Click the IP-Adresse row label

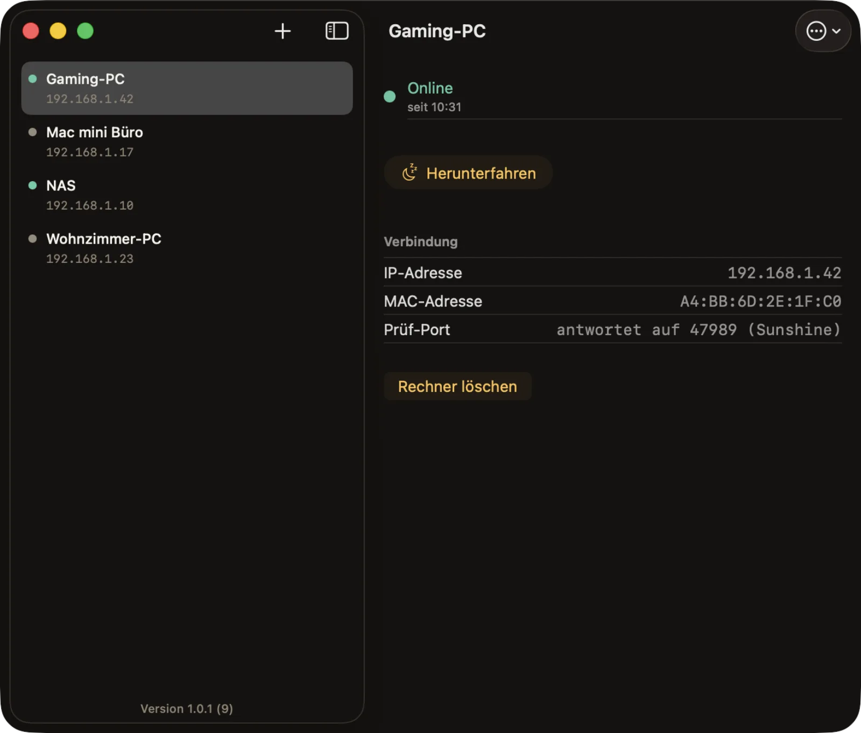(x=423, y=273)
